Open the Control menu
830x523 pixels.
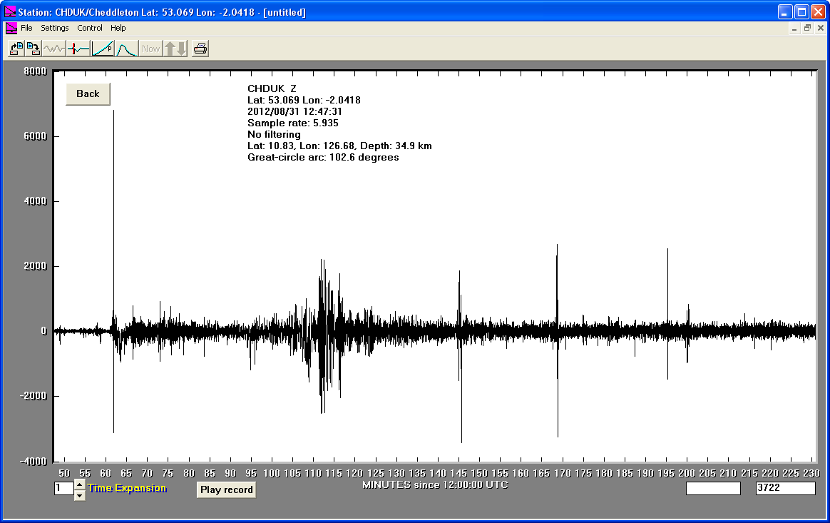[x=89, y=28]
